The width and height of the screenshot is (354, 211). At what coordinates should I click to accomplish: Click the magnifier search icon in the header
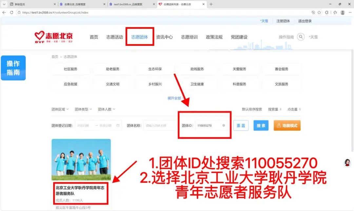[x=301, y=37]
